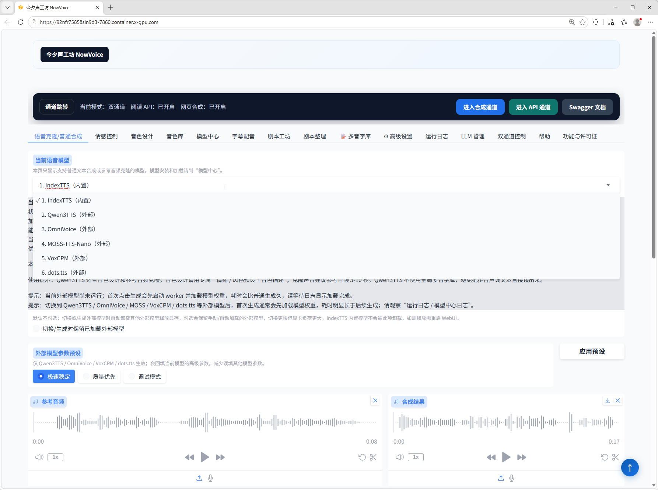658x490 pixels.
Task: Seek within the reference audio waveform
Action: click(x=205, y=422)
